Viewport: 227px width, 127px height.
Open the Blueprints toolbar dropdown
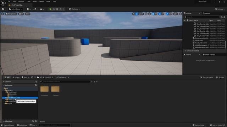(x=35, y=9)
